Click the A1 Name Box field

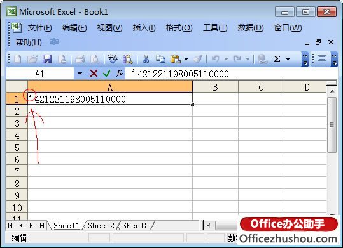click(x=40, y=74)
